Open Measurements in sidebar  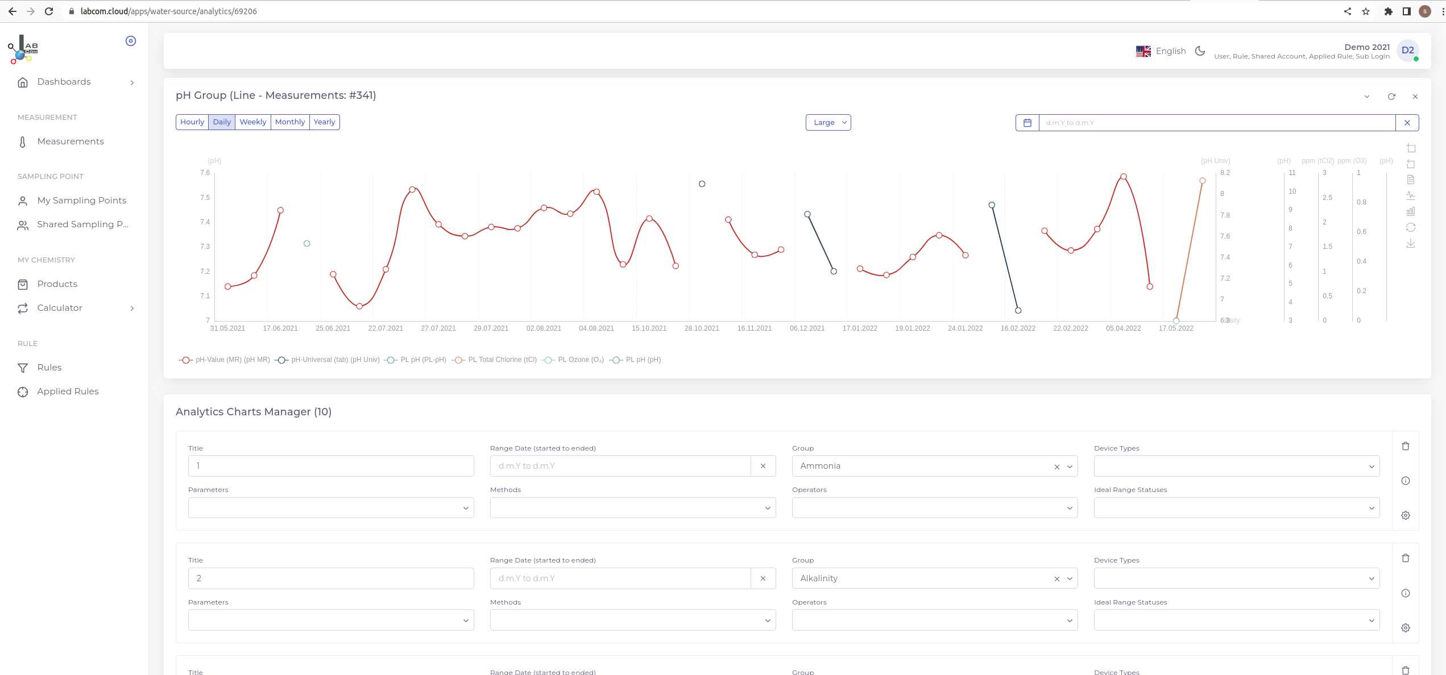pos(71,141)
